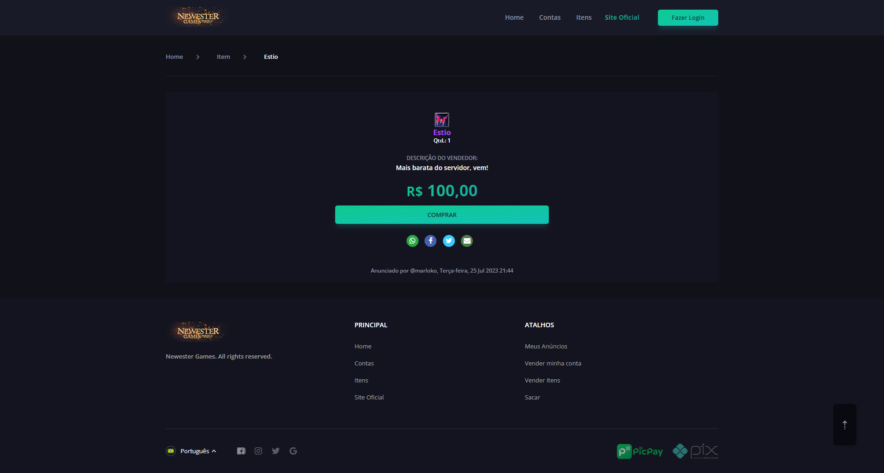
Task: Go to Item in breadcrumb
Action: pos(223,57)
